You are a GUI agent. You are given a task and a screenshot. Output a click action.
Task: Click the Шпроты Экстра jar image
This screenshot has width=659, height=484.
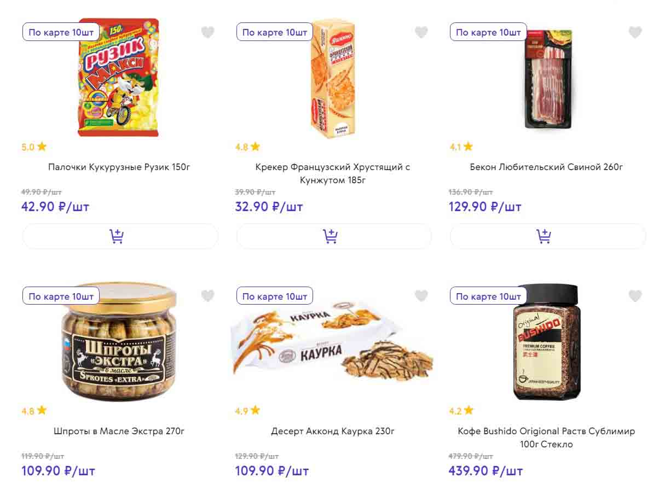point(119,342)
